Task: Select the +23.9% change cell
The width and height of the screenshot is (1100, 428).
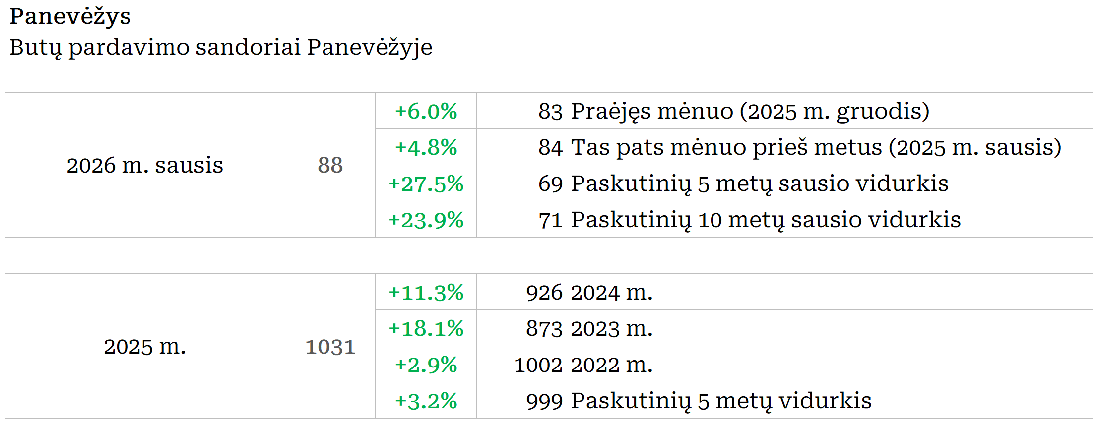Action: click(x=426, y=220)
